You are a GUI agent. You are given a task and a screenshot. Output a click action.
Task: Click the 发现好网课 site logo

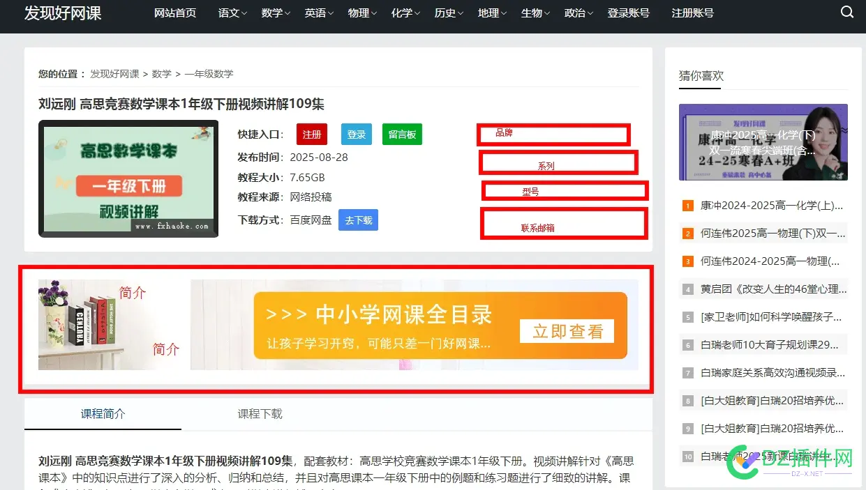pos(64,13)
